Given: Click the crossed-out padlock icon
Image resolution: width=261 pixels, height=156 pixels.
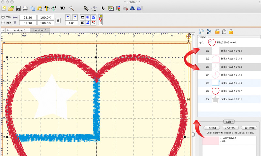Looking at the screenshot, I should [224, 31].
